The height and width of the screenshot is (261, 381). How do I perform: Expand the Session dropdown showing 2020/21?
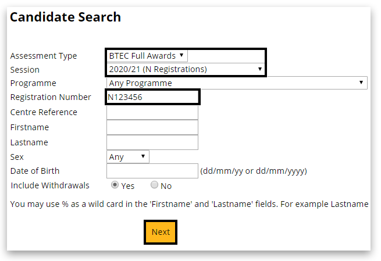pyautogui.click(x=186, y=69)
